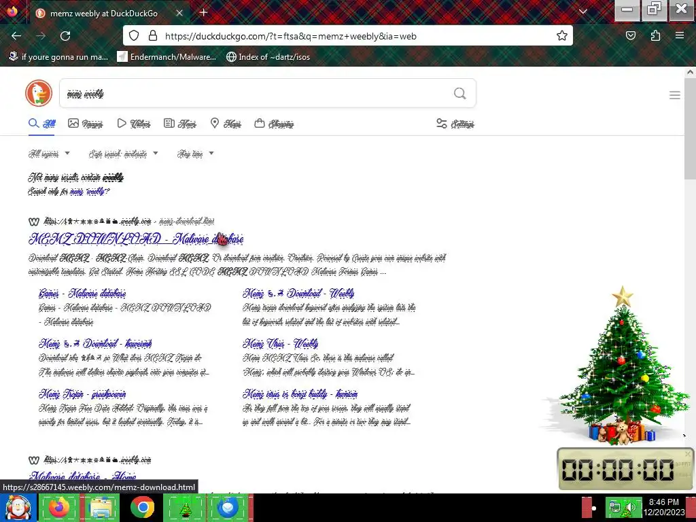This screenshot has height=522, width=696.
Task: Open Endermanch/Malware bookmark
Action: (167, 57)
